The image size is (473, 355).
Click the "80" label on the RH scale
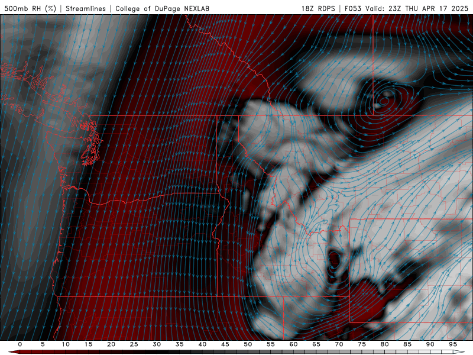[x=385, y=344]
